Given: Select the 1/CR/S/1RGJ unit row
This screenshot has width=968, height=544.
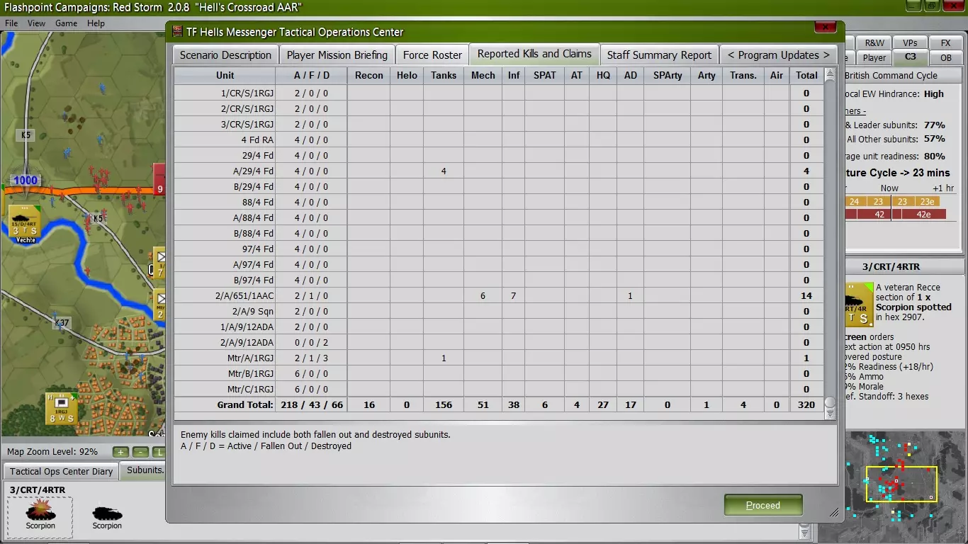Looking at the screenshot, I should [x=499, y=93].
